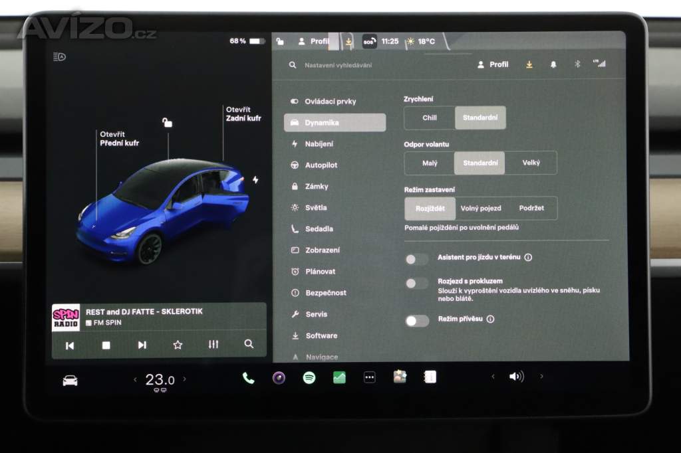Open the notifications bell icon
The image size is (681, 453).
click(553, 64)
